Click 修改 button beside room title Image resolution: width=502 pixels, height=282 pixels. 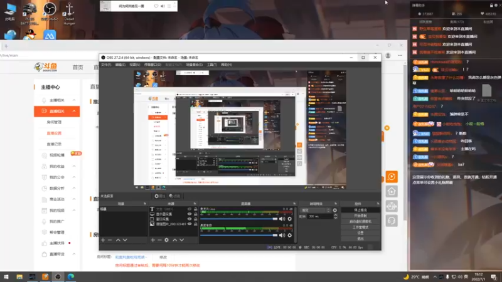tap(163, 257)
